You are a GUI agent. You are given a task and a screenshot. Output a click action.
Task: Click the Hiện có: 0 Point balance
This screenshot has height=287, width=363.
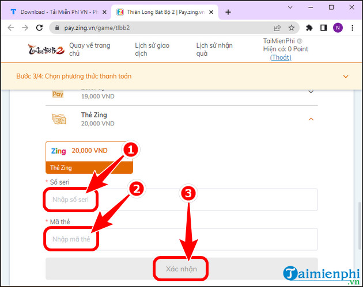pyautogui.click(x=285, y=49)
